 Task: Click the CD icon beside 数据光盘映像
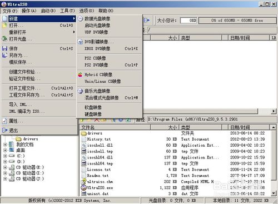pyautogui.click(x=80, y=18)
